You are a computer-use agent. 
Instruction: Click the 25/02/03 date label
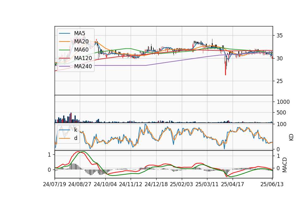pos(181,184)
